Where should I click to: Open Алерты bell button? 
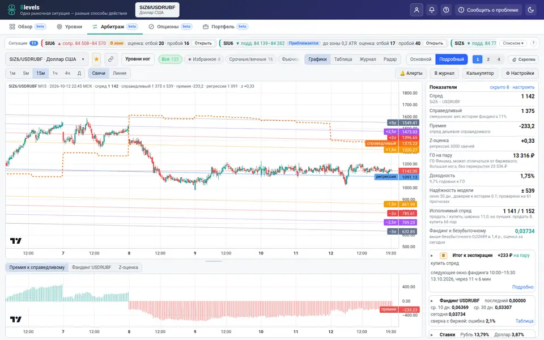coord(411,73)
